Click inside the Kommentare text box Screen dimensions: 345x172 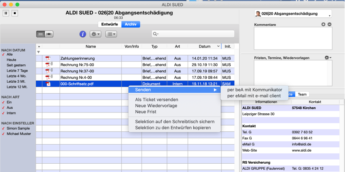(293, 38)
